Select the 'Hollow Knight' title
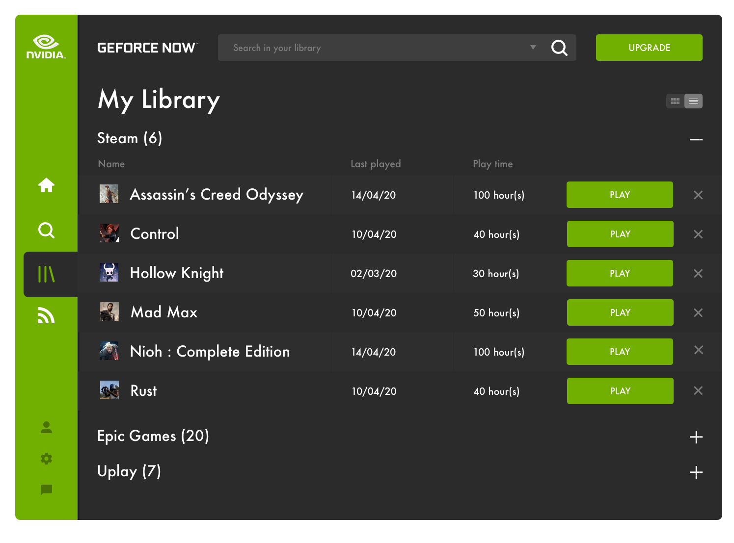This screenshot has height=543, width=734. [177, 273]
